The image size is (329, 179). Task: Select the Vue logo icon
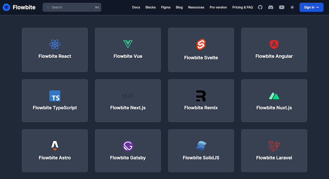(x=128, y=44)
